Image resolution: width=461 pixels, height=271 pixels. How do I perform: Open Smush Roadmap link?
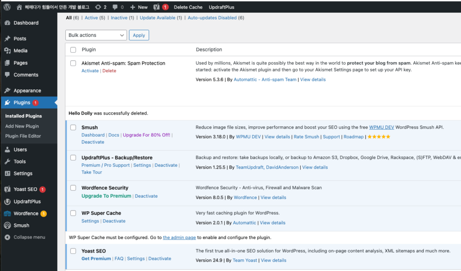click(x=353, y=137)
